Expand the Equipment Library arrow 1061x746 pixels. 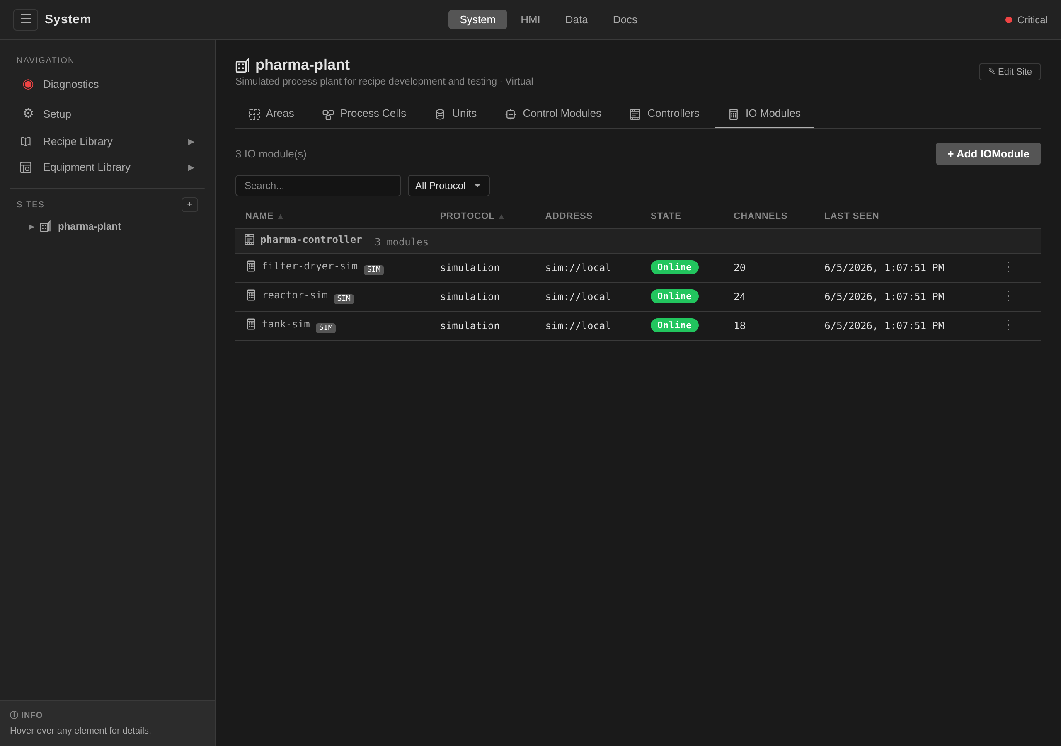click(x=191, y=168)
